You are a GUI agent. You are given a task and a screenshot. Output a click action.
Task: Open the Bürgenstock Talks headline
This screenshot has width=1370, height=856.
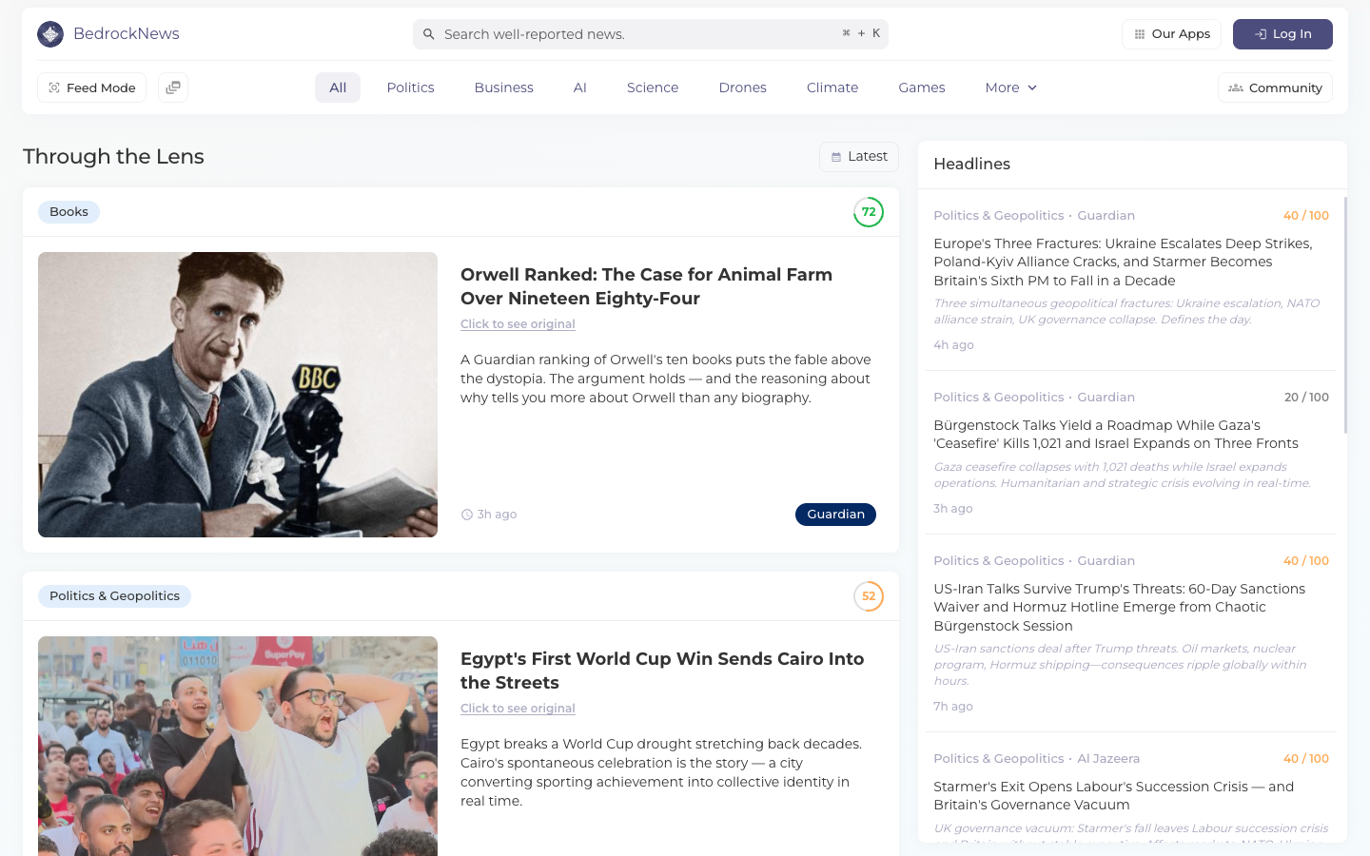1116,435
